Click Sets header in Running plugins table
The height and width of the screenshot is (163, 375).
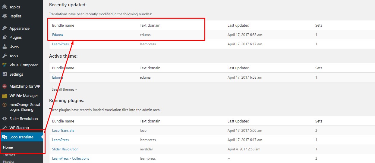(319, 121)
